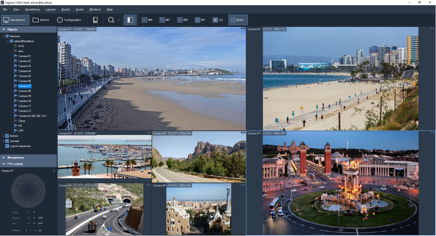436x236 pixels.
Task: Open the Export menu
Action: coord(65,9)
